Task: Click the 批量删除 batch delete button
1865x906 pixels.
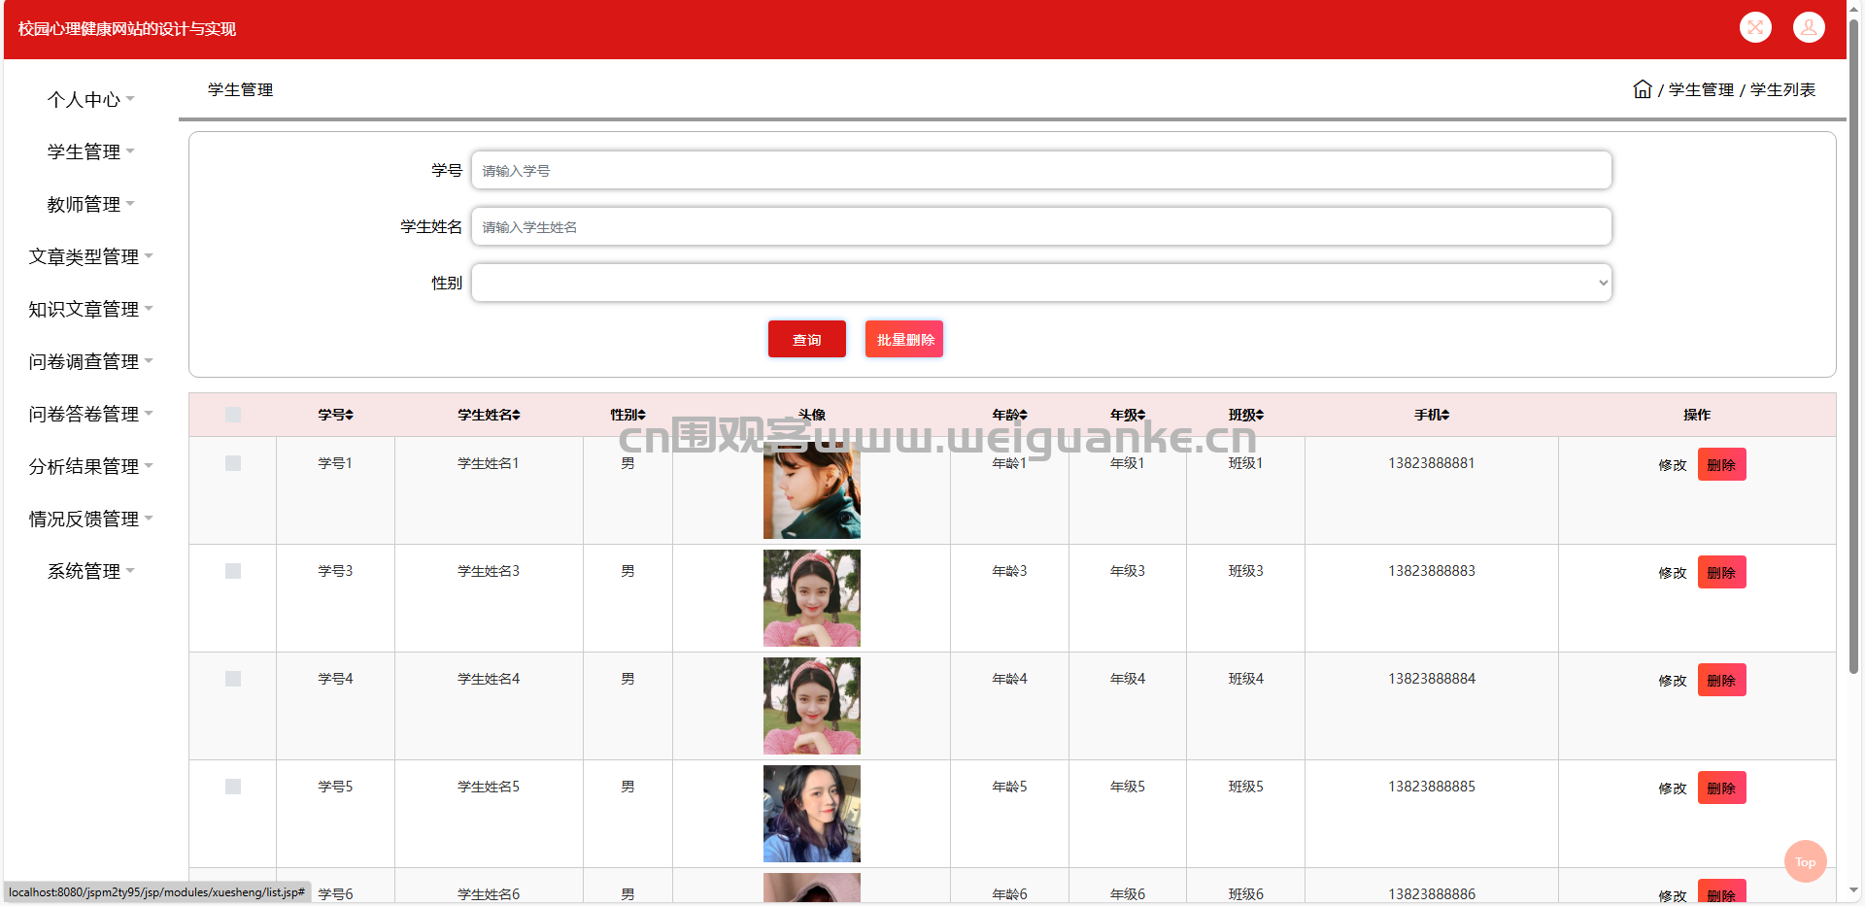Action: pos(904,339)
